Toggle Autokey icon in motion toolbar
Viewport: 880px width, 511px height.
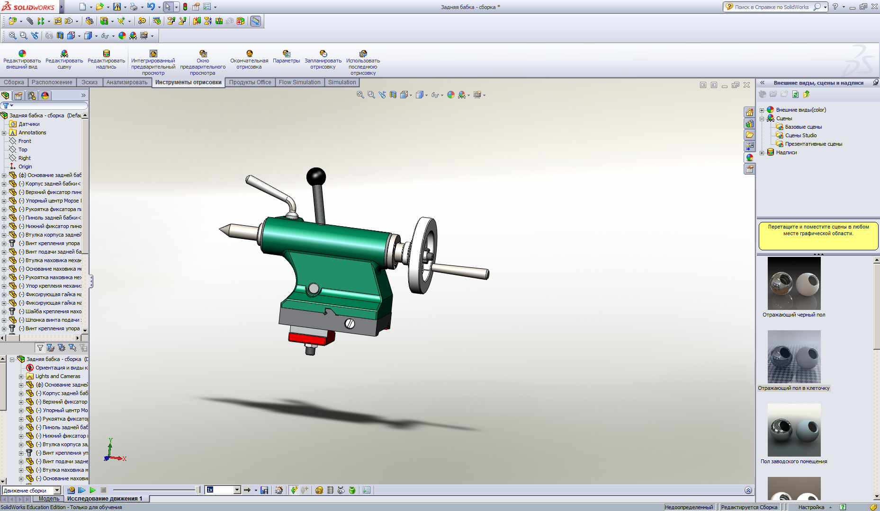(294, 490)
